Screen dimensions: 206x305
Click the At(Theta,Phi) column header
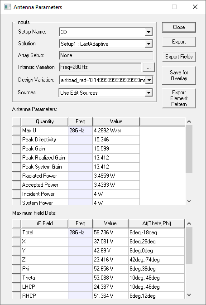157,223
